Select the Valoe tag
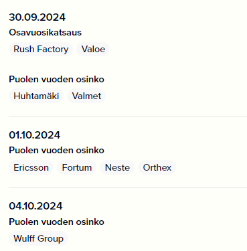 pyautogui.click(x=93, y=49)
